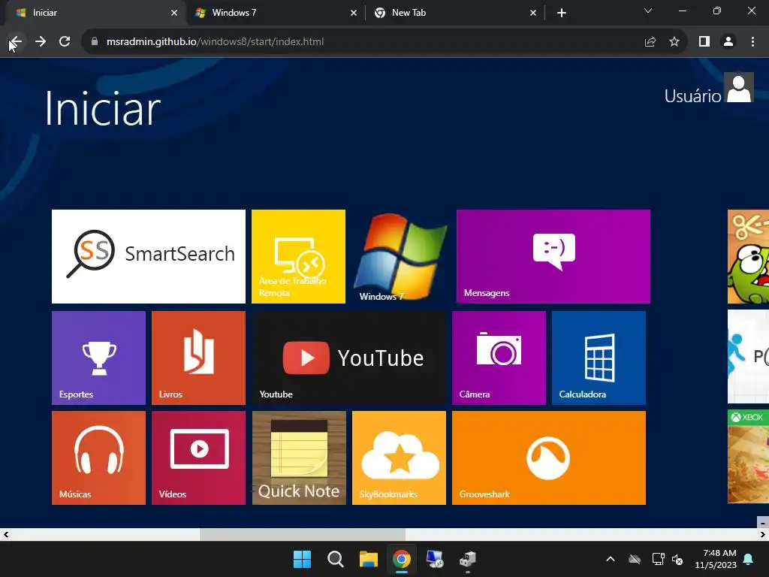Switch to the Windows 7 tab
The image size is (769, 577).
(x=275, y=13)
